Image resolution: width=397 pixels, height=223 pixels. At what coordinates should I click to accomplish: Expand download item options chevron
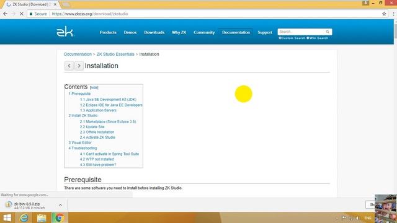pos(60,205)
